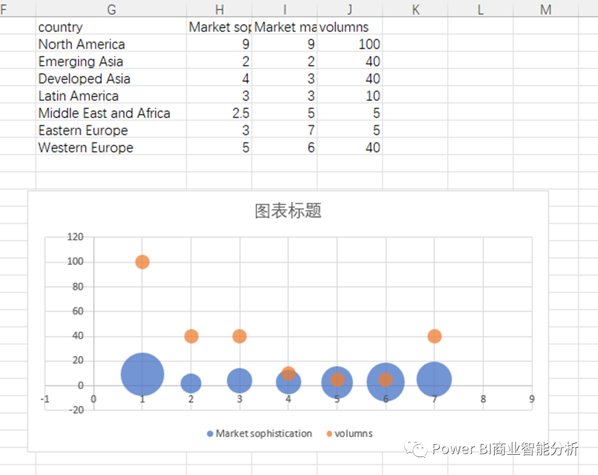Select the 'Middle East and Africa' cell
Screen dimensions: 598x475
pyautogui.click(x=111, y=113)
